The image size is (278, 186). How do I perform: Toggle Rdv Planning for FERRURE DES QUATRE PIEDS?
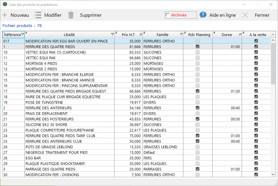tap(197, 47)
